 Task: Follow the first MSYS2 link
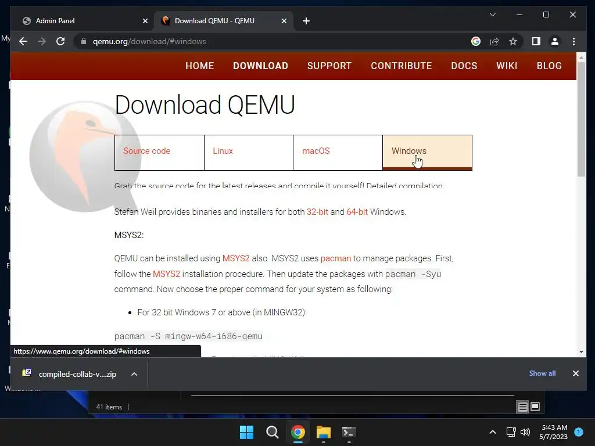pos(236,258)
